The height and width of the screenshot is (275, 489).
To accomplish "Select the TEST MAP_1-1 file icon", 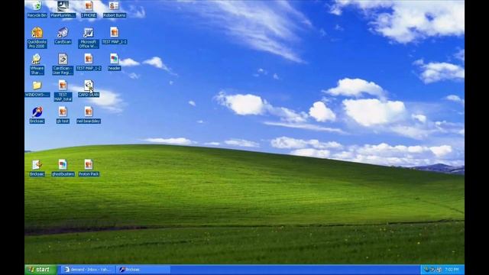I will pyautogui.click(x=115, y=36).
